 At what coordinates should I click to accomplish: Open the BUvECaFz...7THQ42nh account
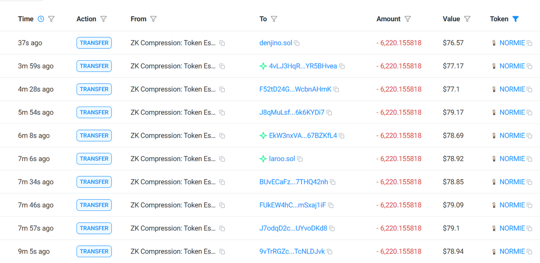point(294,182)
